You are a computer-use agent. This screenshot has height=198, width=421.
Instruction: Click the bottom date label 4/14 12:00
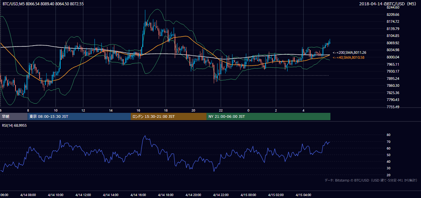(x=83, y=195)
